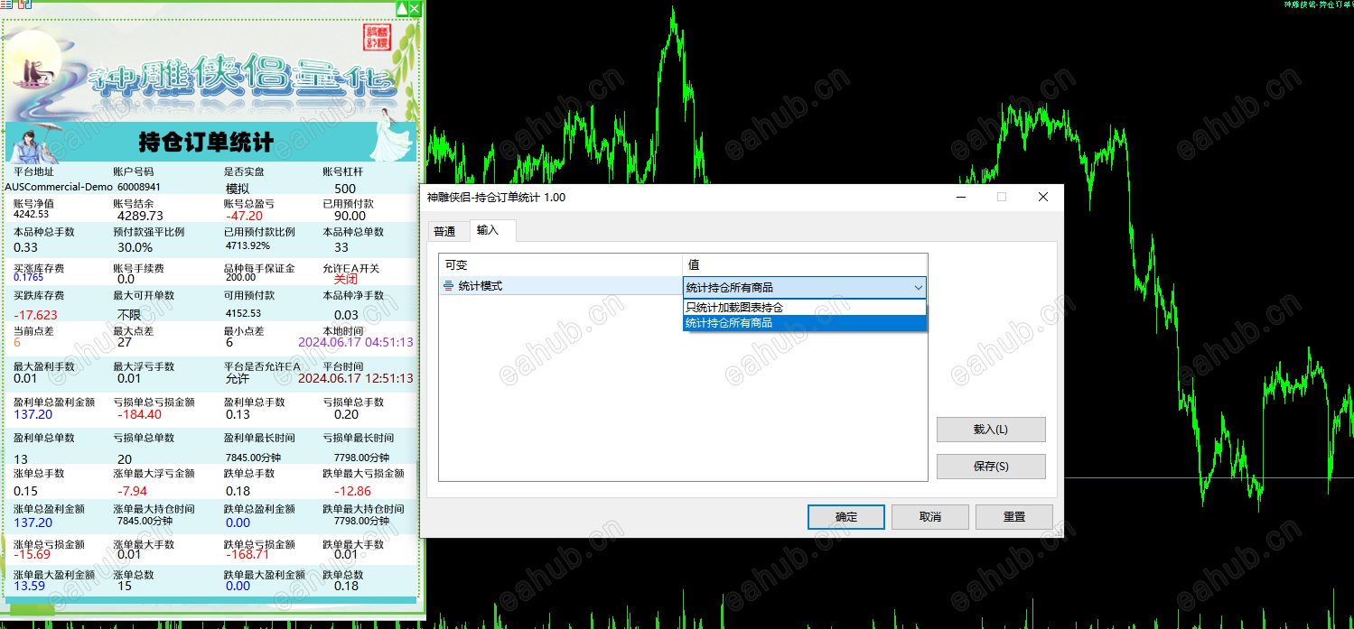
Task: Click the 模拟 account type value
Action: click(x=238, y=189)
